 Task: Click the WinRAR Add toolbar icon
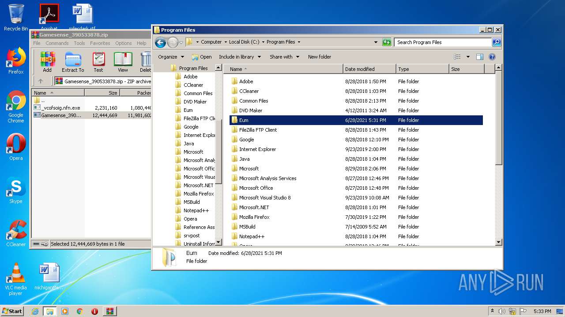point(47,62)
